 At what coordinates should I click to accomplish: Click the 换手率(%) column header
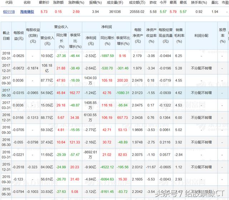(x=199, y=2)
